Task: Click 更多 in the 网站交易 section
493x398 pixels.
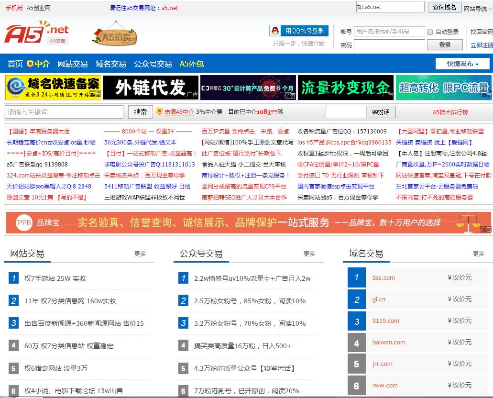Action: 140,254
